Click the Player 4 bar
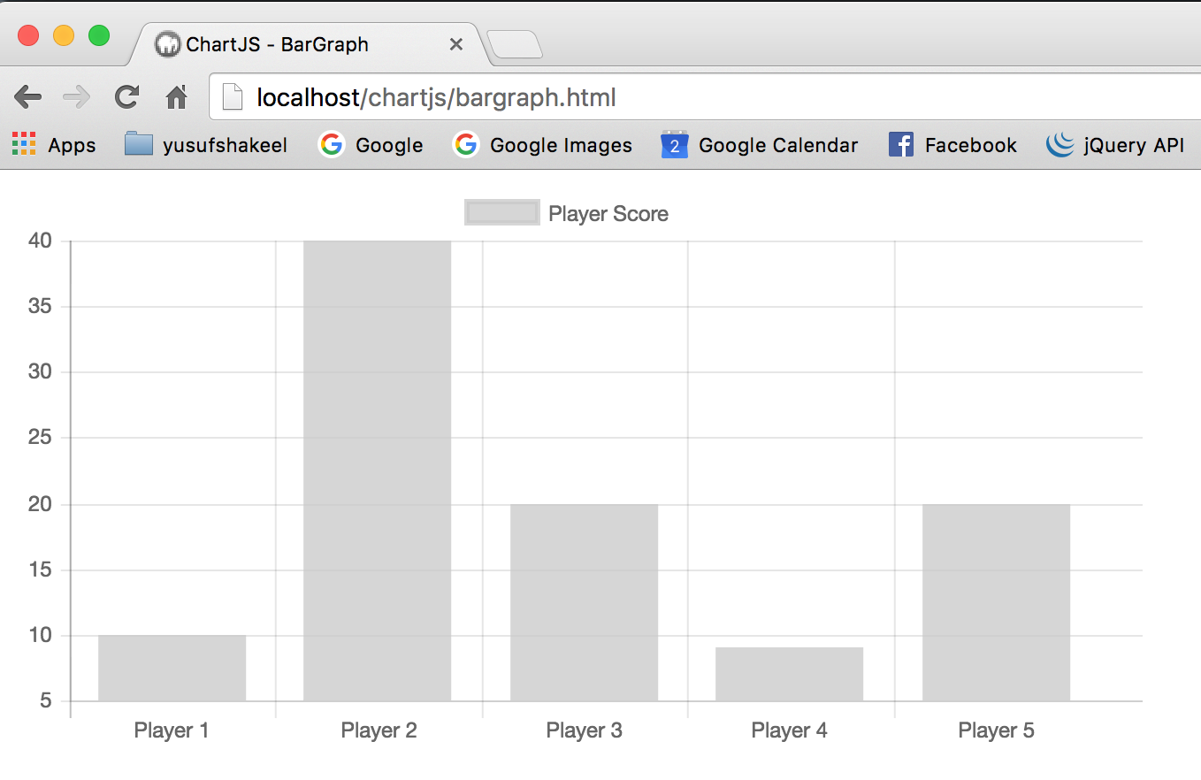The width and height of the screenshot is (1201, 780). (790, 674)
